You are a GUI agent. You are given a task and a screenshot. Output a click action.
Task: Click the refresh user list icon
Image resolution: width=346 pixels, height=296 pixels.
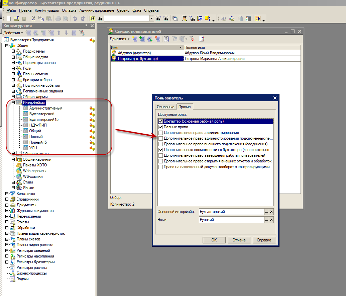(x=202, y=39)
